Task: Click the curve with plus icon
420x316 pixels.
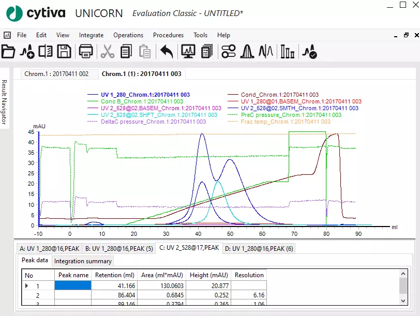Action: (27, 51)
